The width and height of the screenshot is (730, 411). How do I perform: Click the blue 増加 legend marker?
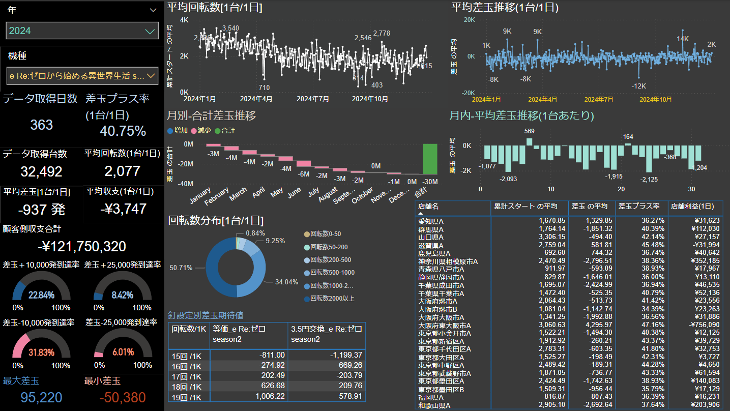pos(170,131)
